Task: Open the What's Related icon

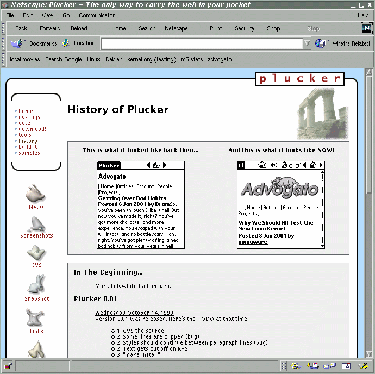Action: coord(321,43)
